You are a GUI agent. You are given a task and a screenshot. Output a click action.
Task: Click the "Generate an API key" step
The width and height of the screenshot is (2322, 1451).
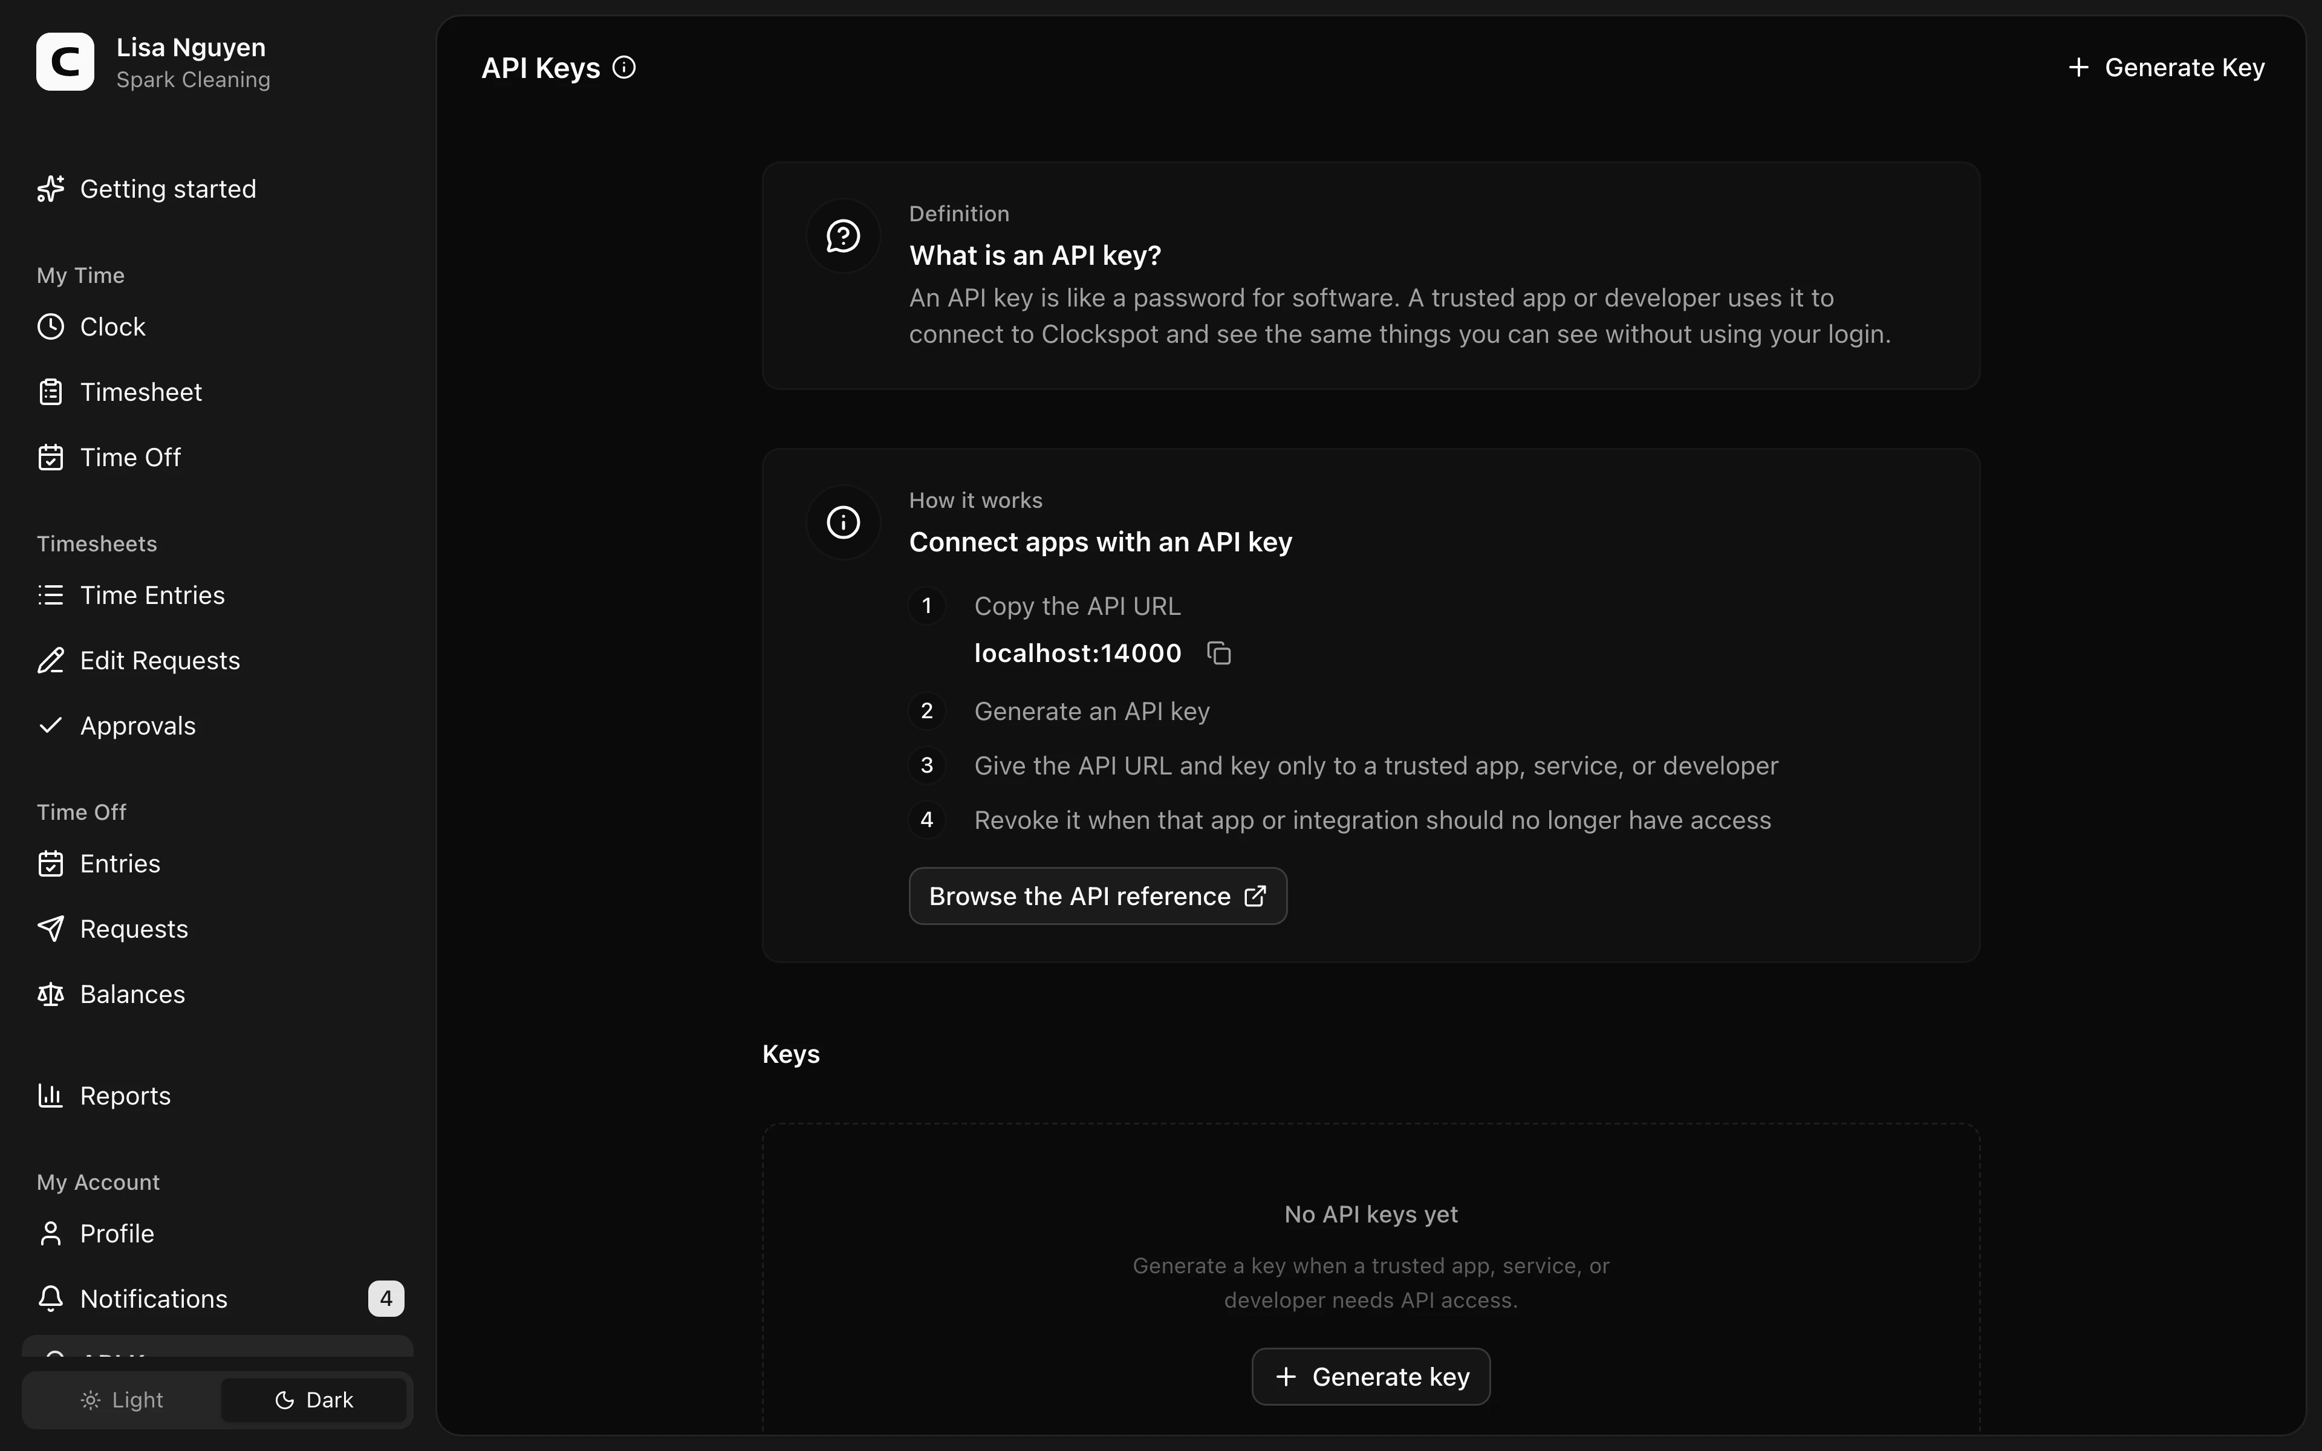(x=1092, y=711)
